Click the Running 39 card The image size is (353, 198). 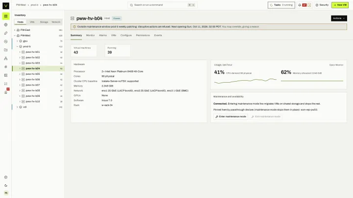(x=118, y=50)
